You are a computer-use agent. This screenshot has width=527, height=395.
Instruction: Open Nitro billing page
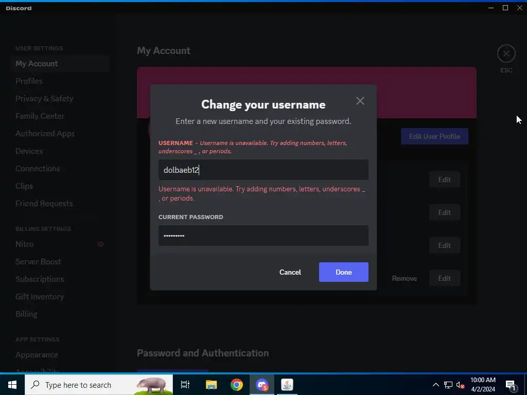pos(60,244)
